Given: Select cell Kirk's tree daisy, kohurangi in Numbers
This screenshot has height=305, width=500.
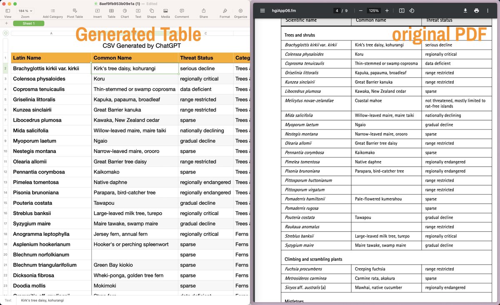Looking at the screenshot, I should pyautogui.click(x=135, y=68).
